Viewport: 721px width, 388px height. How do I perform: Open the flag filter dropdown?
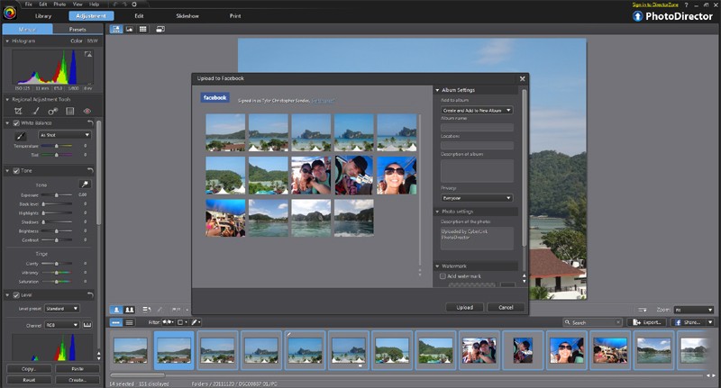(x=169, y=322)
